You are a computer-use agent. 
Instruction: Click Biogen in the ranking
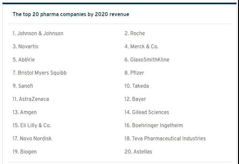pos(24,152)
